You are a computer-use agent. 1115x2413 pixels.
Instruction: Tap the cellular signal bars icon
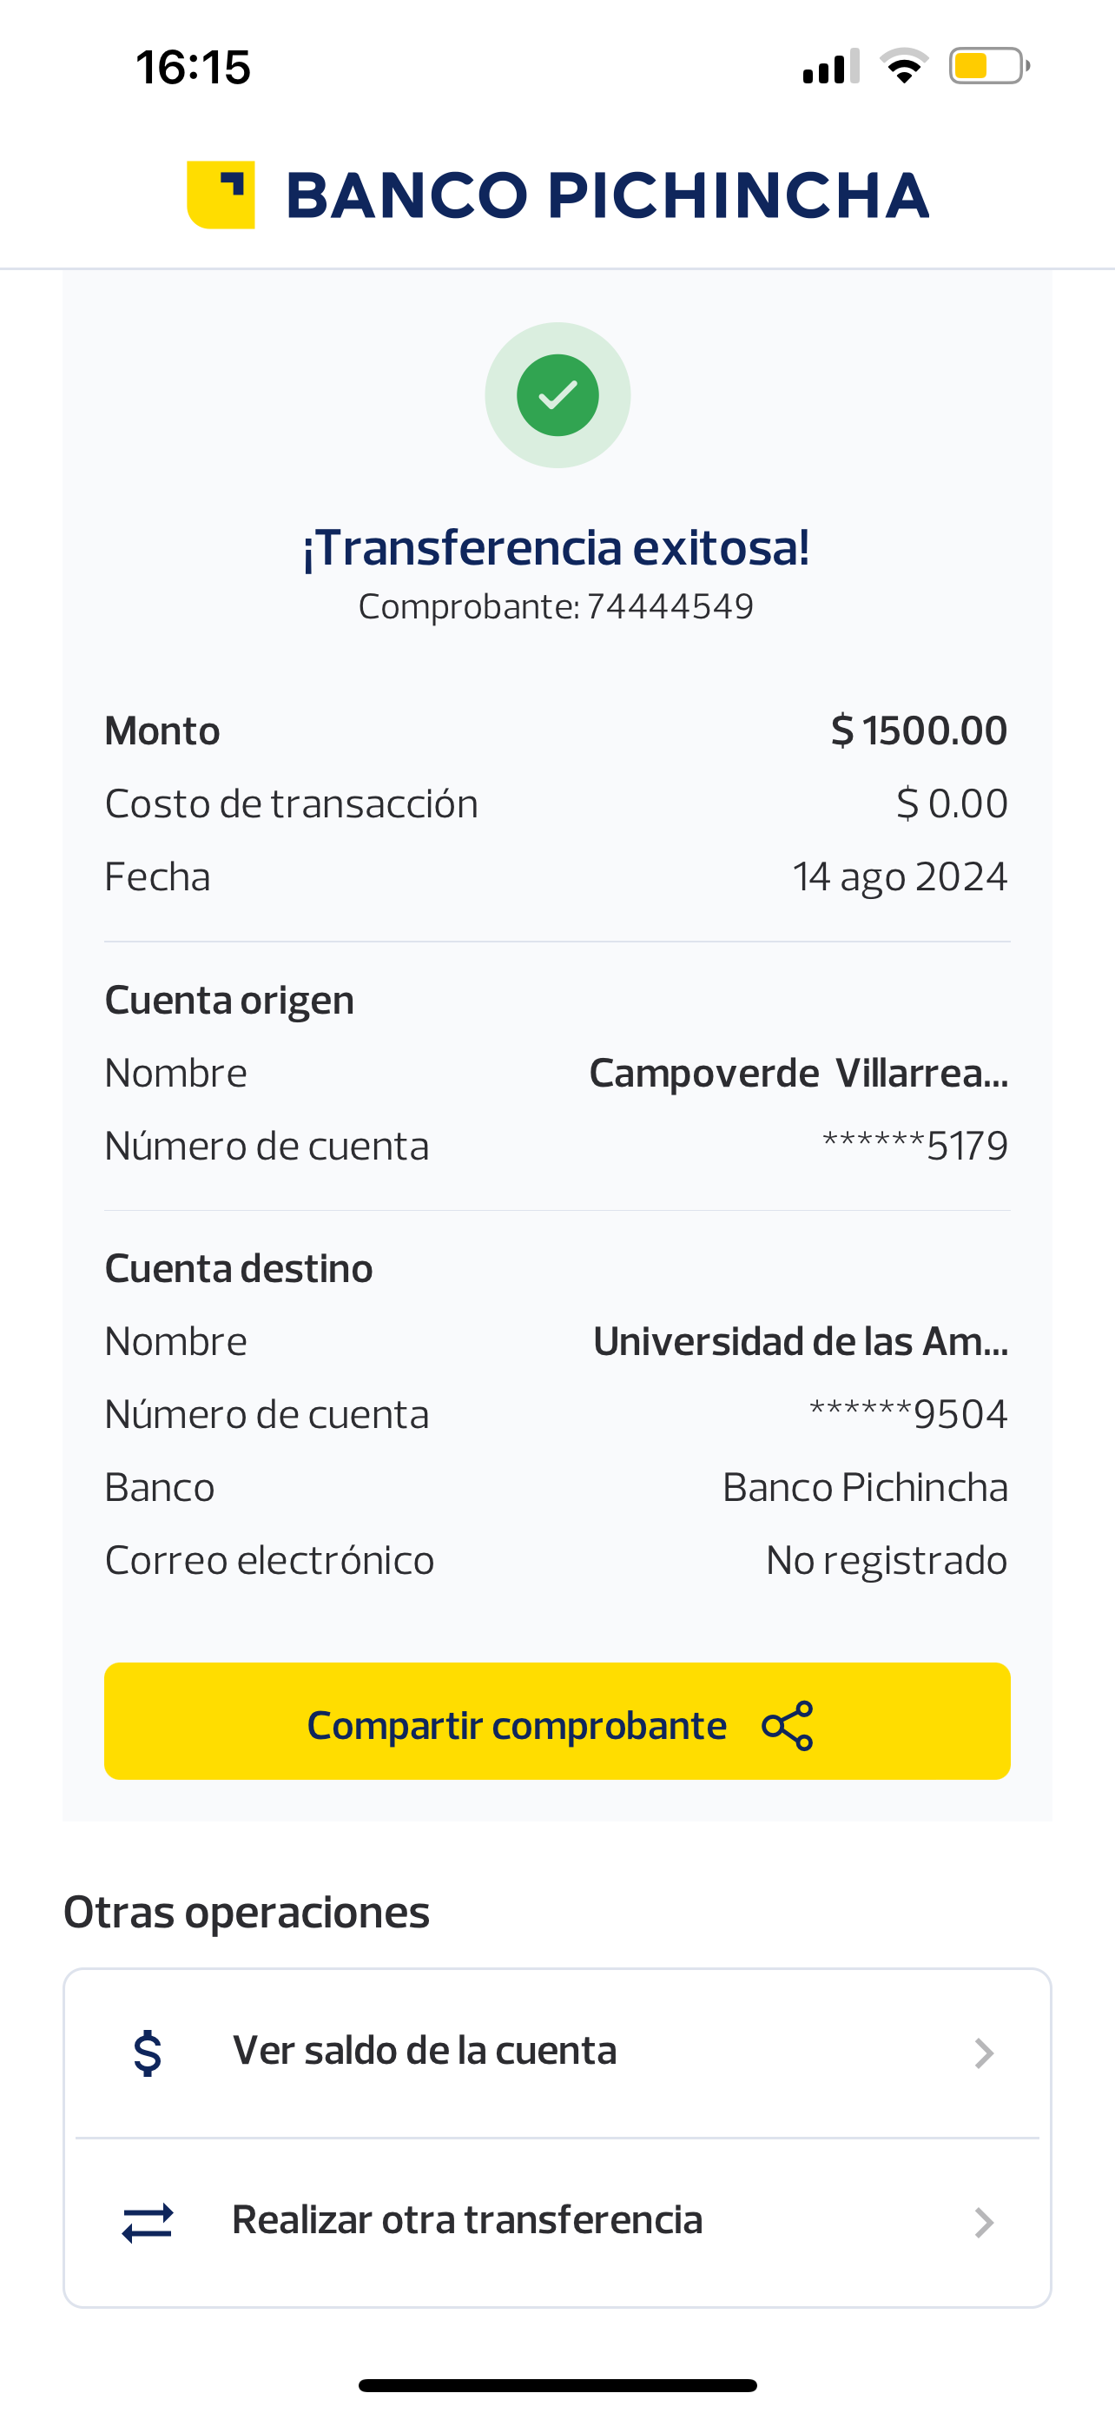pos(830,67)
